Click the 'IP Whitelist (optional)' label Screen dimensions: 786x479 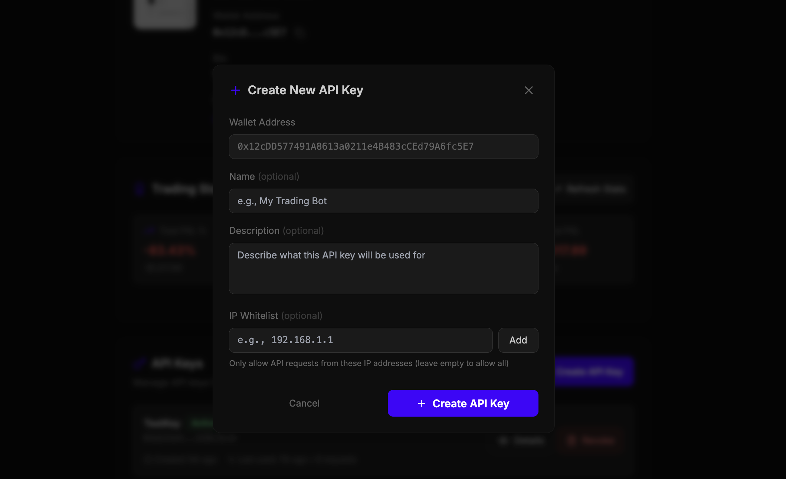point(275,316)
